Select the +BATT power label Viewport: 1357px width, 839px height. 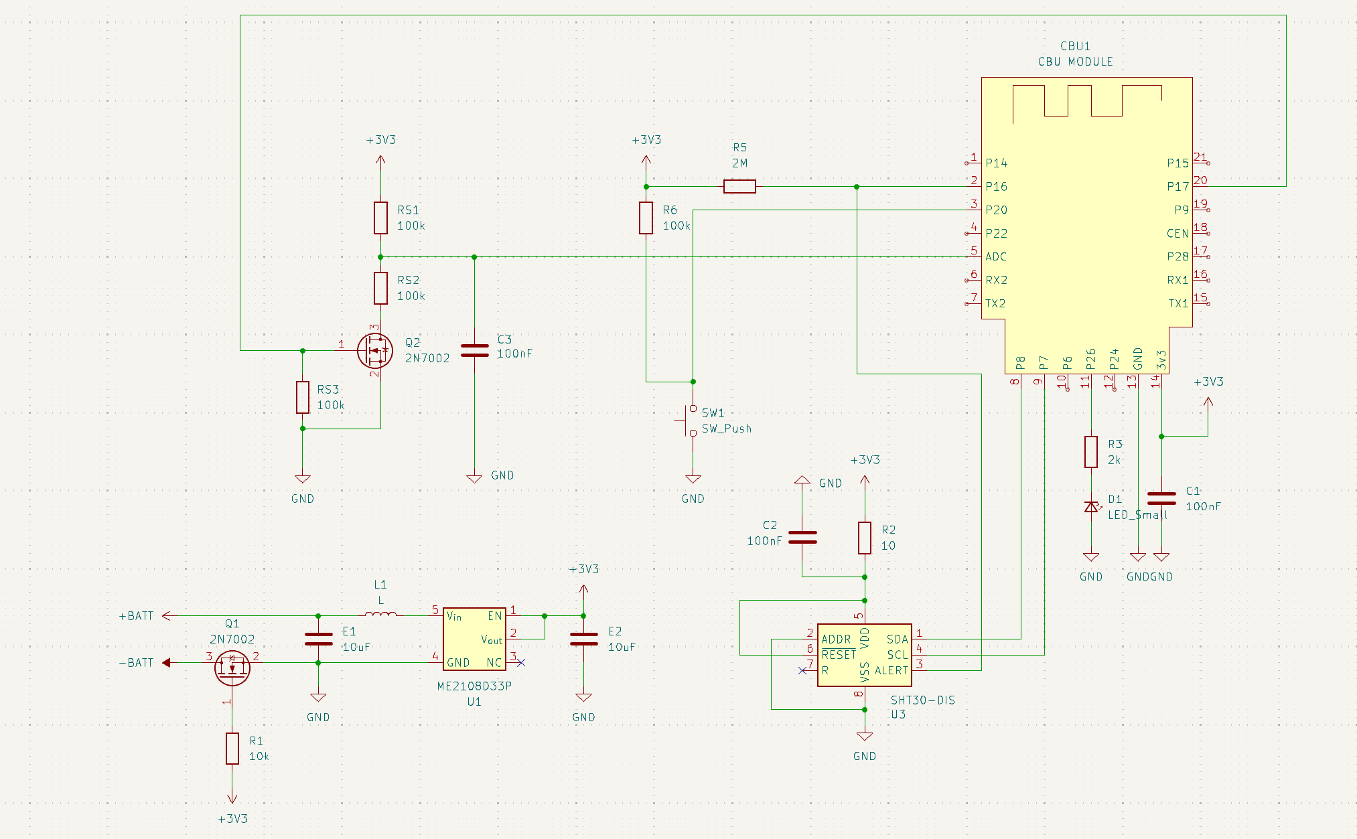point(136,616)
